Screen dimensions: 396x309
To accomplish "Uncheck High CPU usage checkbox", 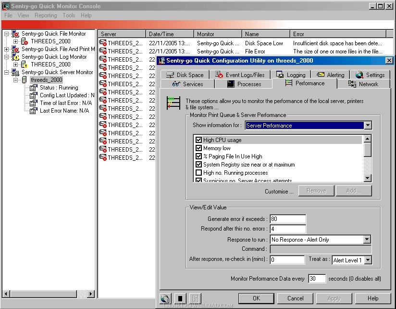I will (199, 140).
